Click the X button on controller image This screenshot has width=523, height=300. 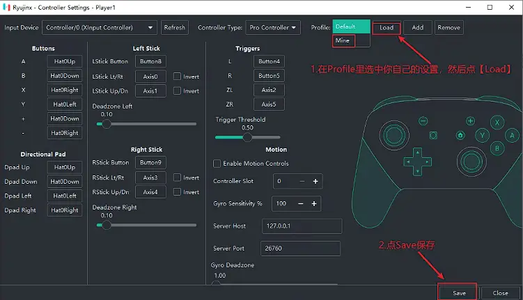pos(497,123)
